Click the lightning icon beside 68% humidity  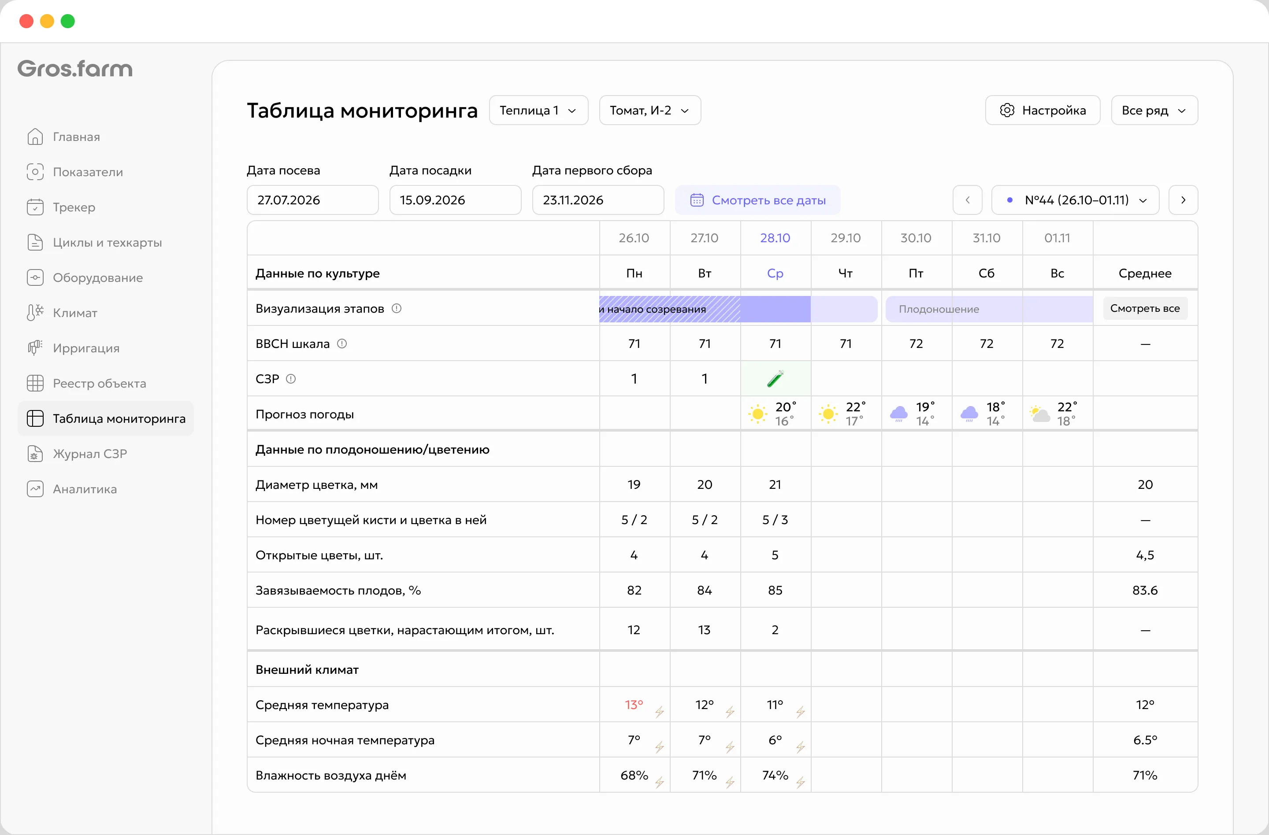660,782
